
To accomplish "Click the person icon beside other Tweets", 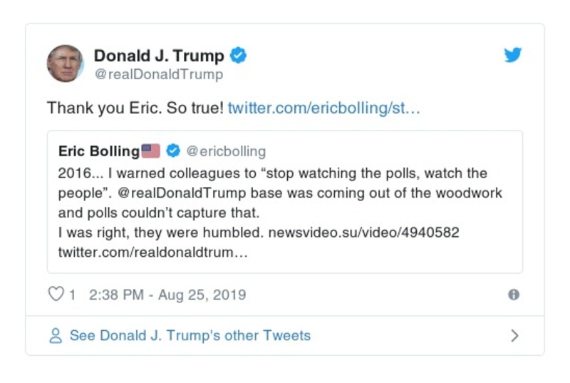I will [56, 336].
